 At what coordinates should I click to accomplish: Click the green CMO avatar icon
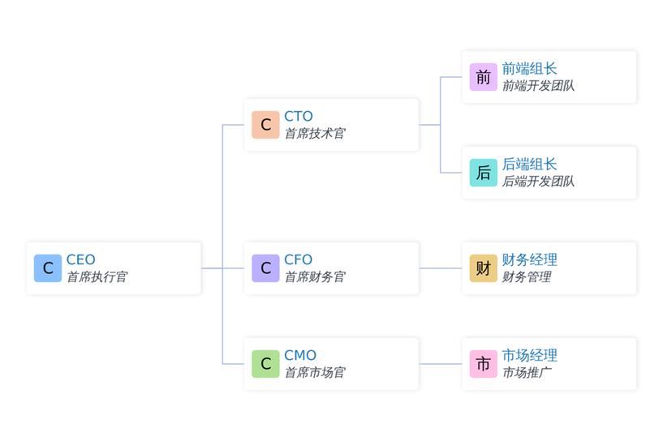pos(265,364)
